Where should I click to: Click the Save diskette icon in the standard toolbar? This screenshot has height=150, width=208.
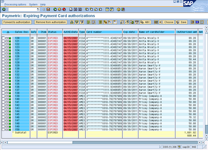pyautogui.click(x=48, y=9)
